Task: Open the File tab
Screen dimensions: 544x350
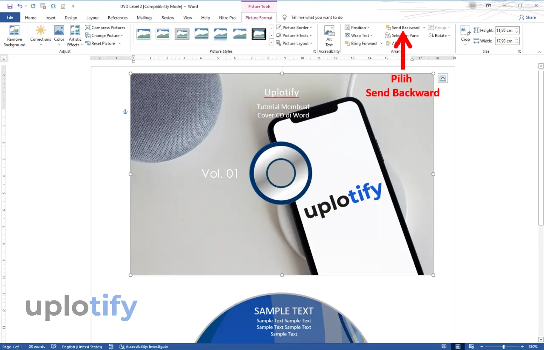Action: pyautogui.click(x=10, y=17)
